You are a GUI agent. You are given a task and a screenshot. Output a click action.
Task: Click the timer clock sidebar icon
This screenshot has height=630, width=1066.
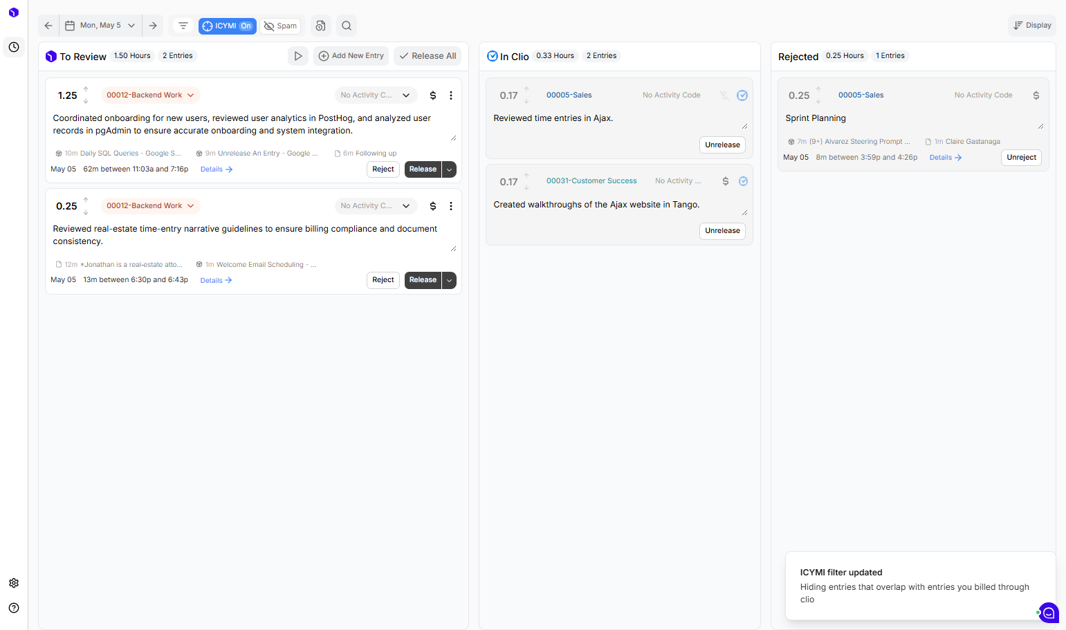click(14, 47)
